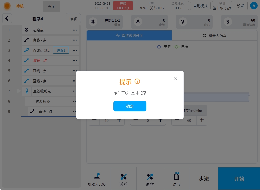
Task: Open the 牵引 coordinate and speed selector
Action: coord(222,6)
